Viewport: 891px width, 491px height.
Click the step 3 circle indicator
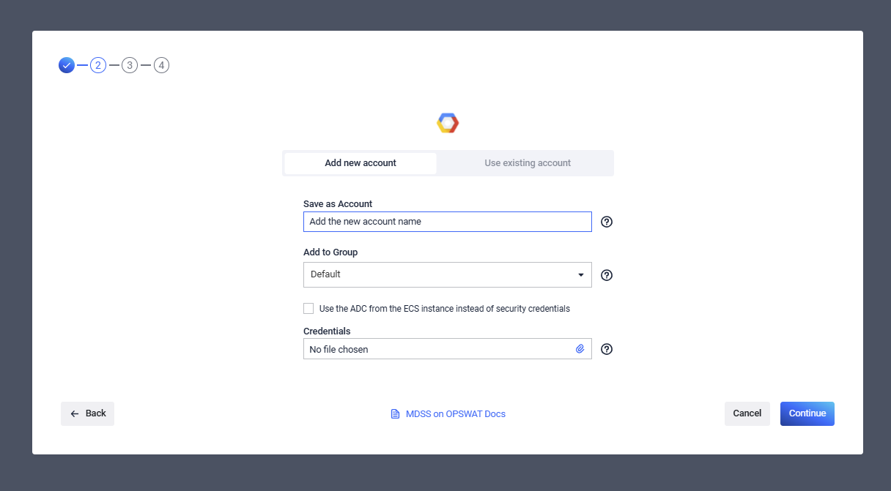pyautogui.click(x=130, y=65)
